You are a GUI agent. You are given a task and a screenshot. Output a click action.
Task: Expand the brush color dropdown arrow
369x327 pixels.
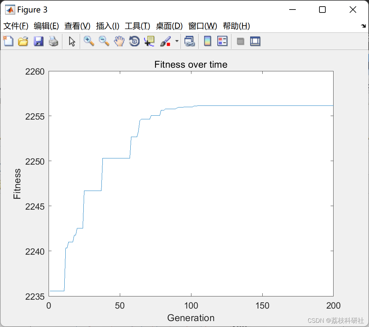pyautogui.click(x=177, y=41)
